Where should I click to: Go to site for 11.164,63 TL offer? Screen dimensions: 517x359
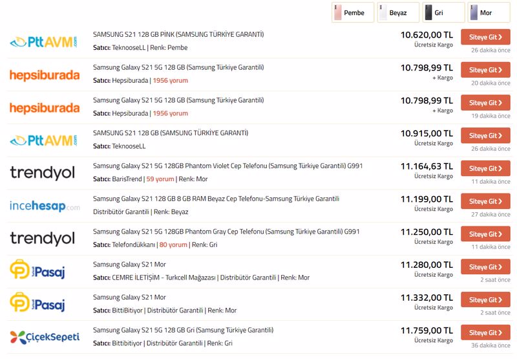[x=485, y=168]
